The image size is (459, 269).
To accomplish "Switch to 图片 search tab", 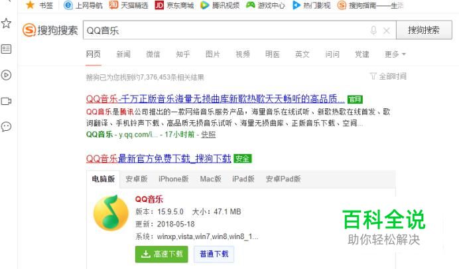I will (213, 54).
